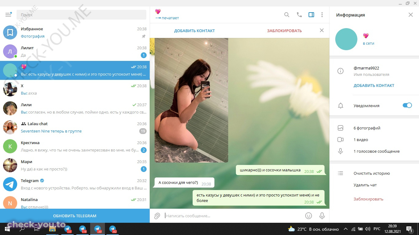Open Windows taskbar search

coord(22,229)
